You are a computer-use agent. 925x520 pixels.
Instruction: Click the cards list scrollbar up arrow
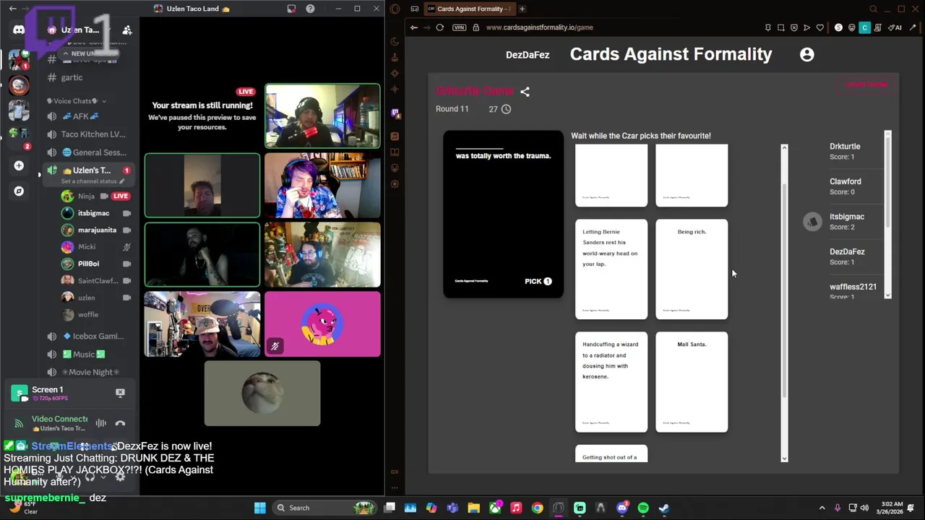click(784, 148)
